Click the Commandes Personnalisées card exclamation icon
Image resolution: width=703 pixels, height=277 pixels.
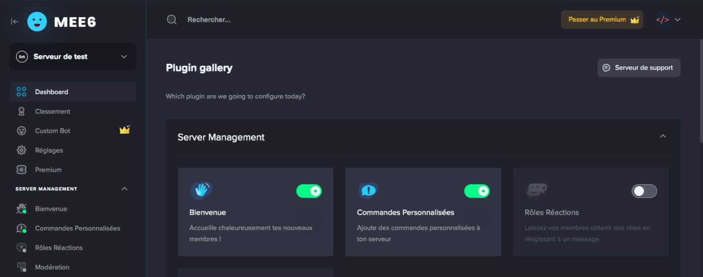click(x=368, y=190)
